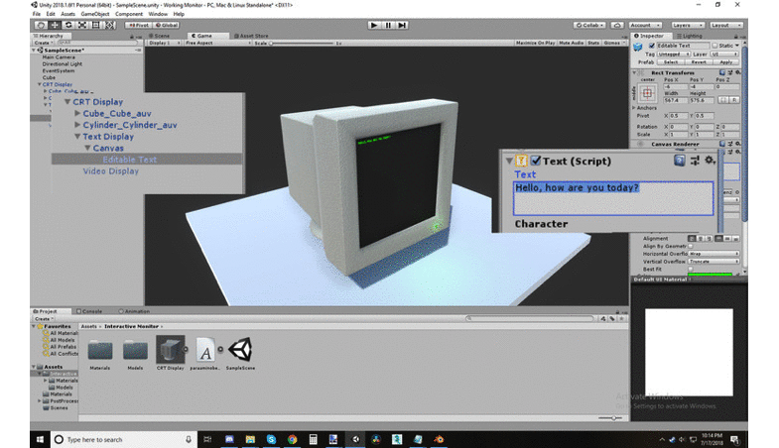Image resolution: width=779 pixels, height=448 pixels.
Task: Select the Scale tool in toolbar
Action: (82, 25)
